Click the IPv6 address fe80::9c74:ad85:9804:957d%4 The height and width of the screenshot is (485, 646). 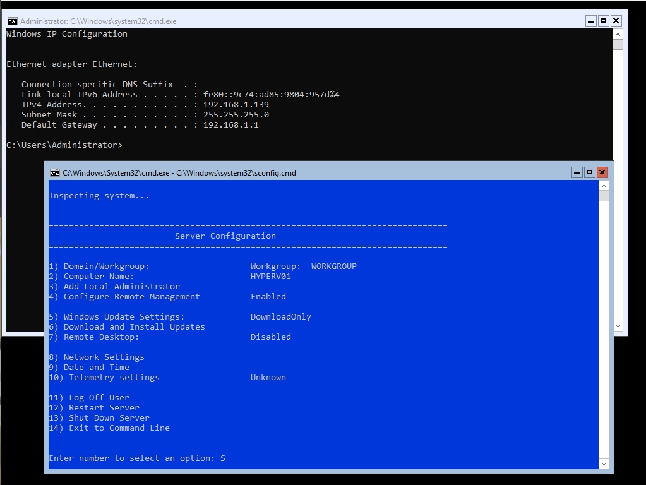point(272,94)
